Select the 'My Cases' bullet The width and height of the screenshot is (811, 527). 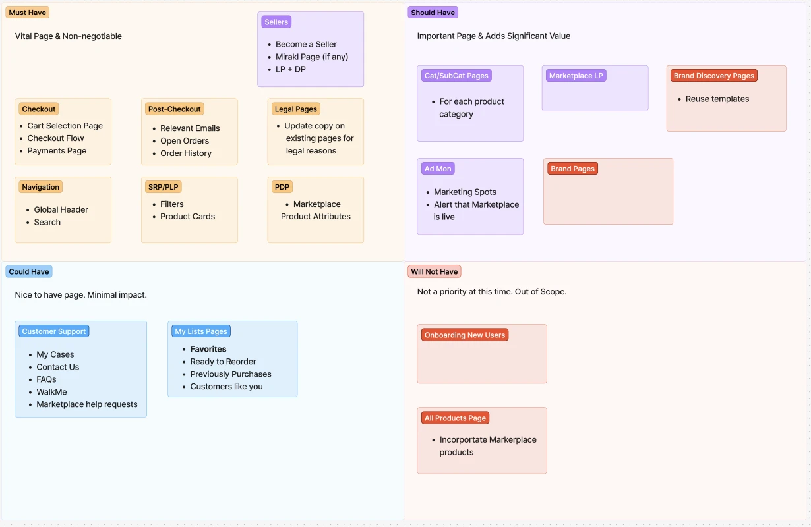coord(55,354)
